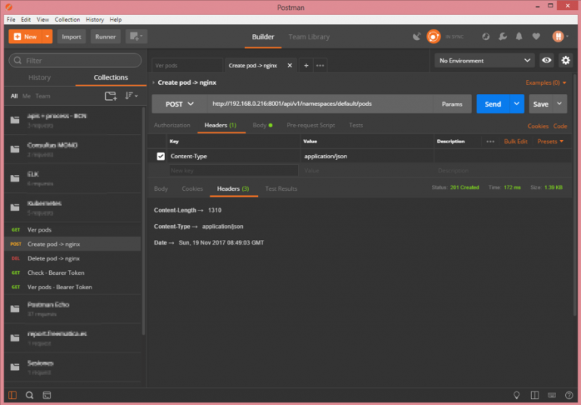Select Delete pod -> nginx request
This screenshot has width=581, height=405.
pyautogui.click(x=73, y=258)
